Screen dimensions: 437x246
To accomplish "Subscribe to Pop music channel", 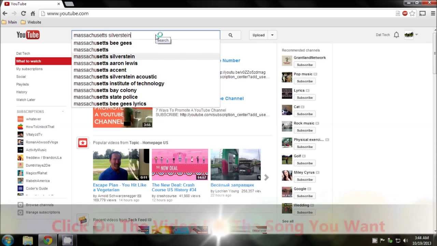I will 305,81.
